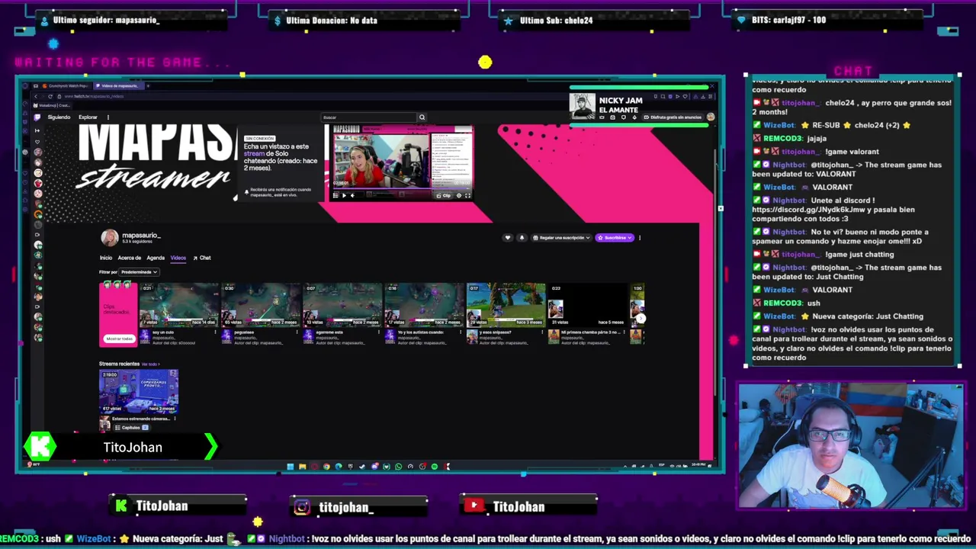Play the video in the mini player

point(344,195)
